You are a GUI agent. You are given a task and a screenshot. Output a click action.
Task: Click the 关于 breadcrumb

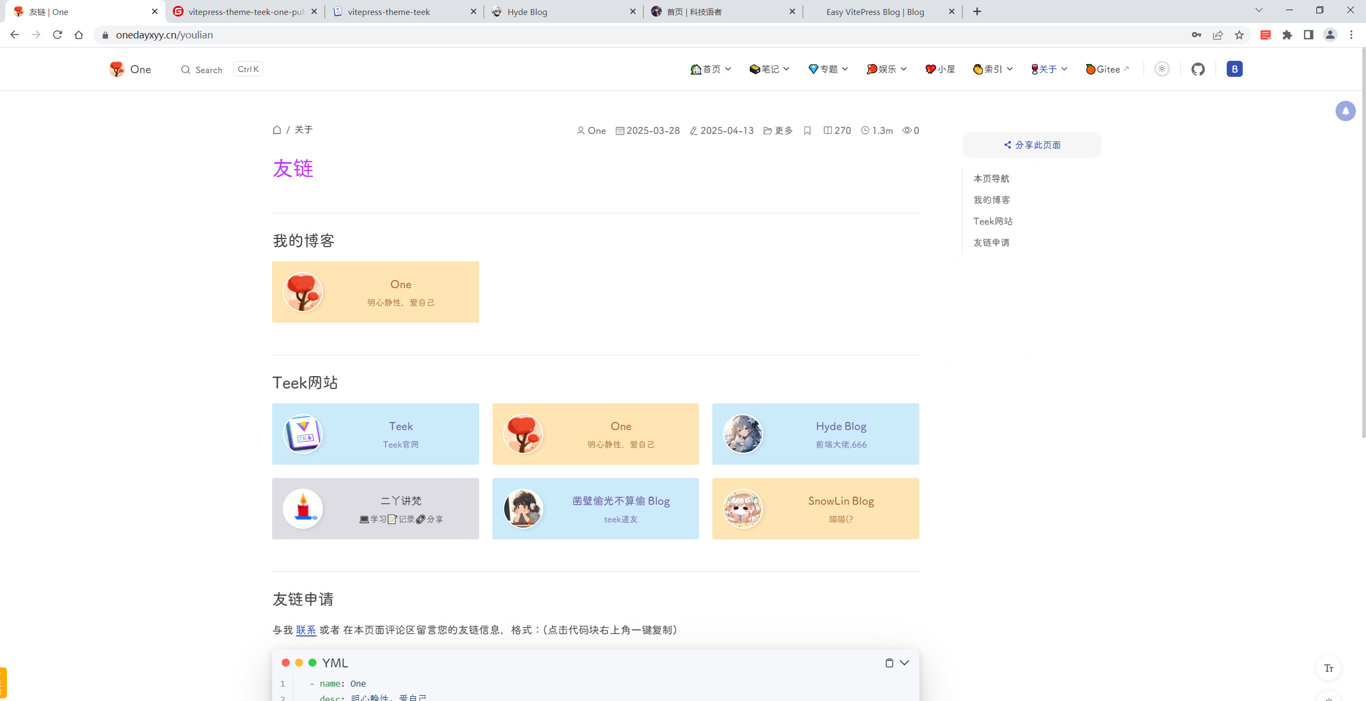304,130
